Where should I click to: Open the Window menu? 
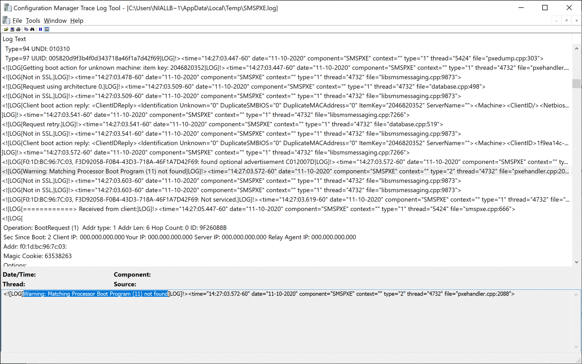[55, 21]
